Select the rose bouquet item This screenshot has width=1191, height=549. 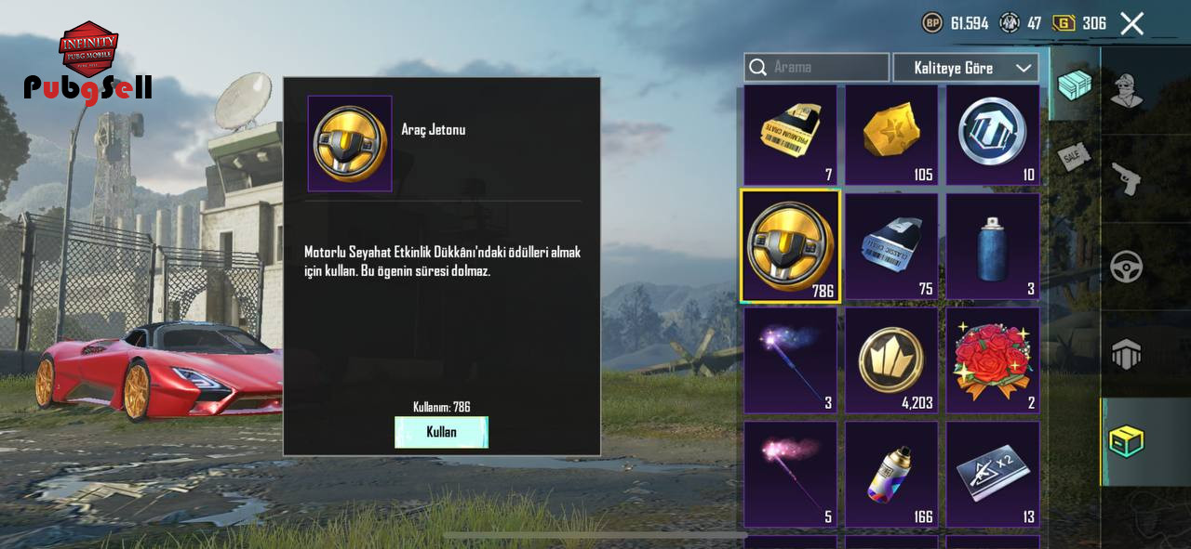[993, 360]
